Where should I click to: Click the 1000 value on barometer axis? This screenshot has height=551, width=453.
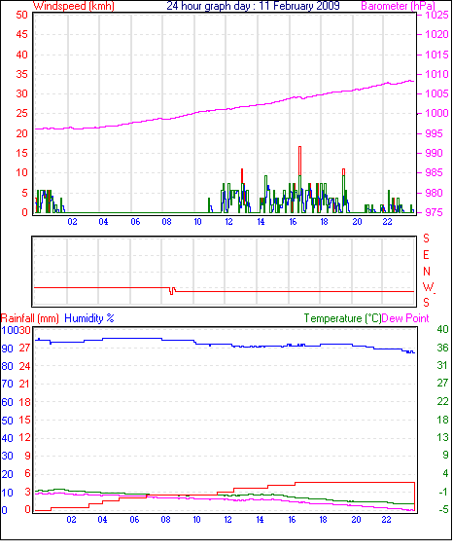(436, 113)
